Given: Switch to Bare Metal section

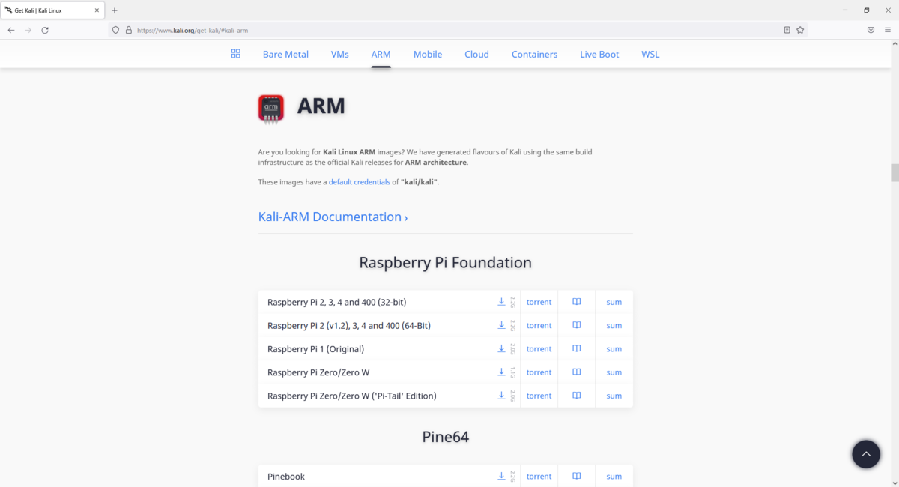Looking at the screenshot, I should (285, 54).
